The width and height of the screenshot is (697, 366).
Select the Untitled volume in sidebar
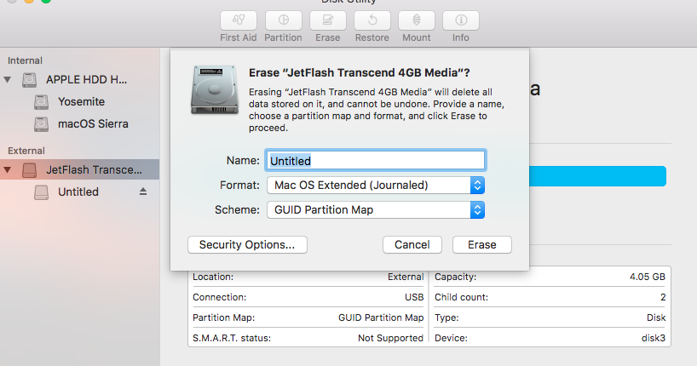click(78, 192)
